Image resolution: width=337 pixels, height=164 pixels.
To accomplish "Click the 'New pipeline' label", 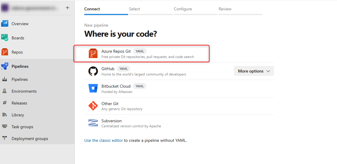I will 96,25.
